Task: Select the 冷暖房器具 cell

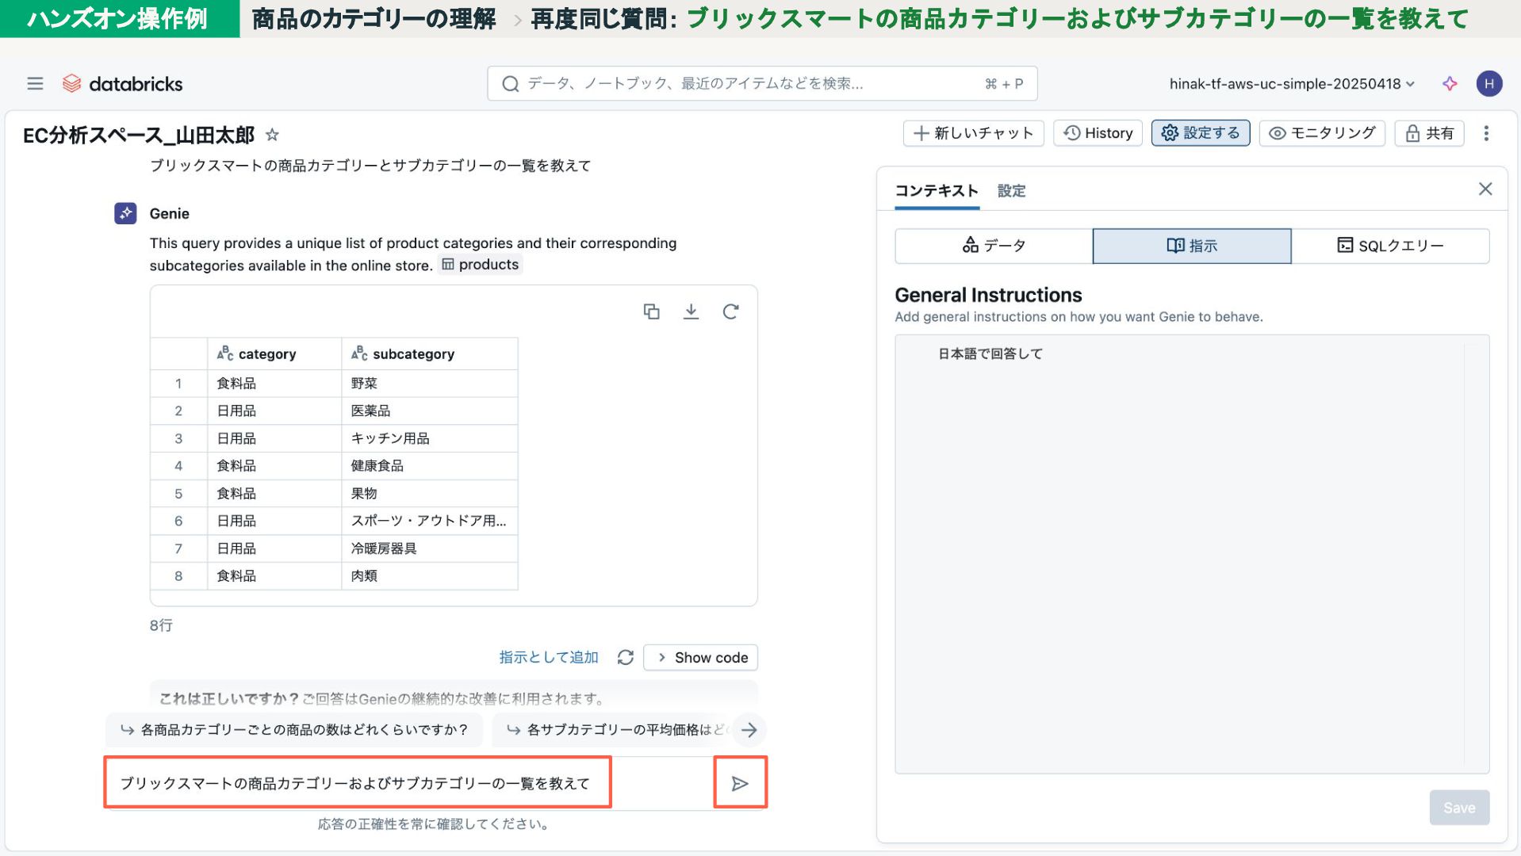Action: 430,548
